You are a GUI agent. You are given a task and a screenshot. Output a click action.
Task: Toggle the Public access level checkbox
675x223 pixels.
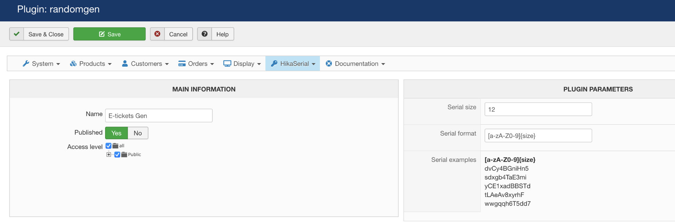click(117, 155)
